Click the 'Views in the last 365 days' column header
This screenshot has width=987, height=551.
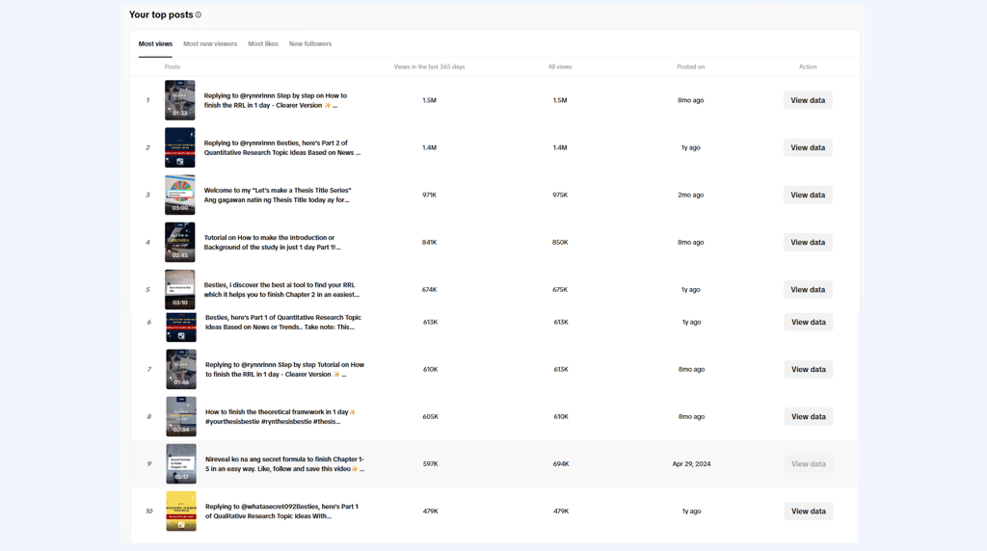pos(429,66)
